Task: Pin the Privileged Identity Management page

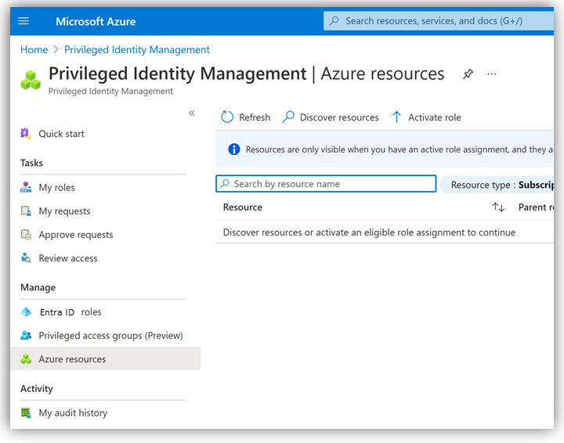Action: pos(468,74)
